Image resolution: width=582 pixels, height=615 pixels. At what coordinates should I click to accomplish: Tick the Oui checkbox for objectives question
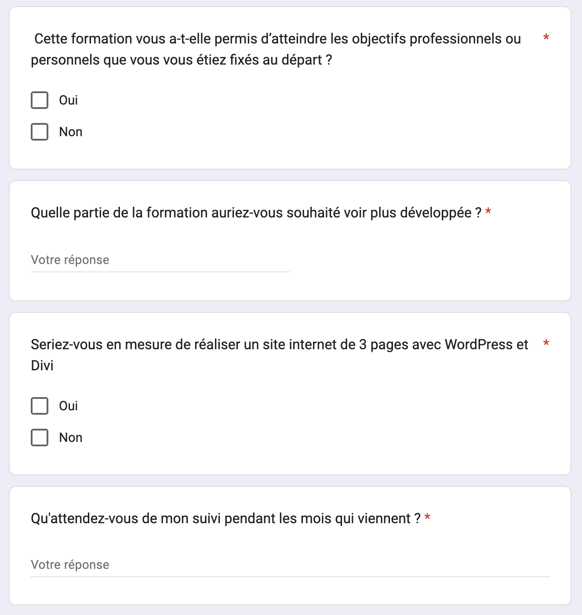(40, 100)
